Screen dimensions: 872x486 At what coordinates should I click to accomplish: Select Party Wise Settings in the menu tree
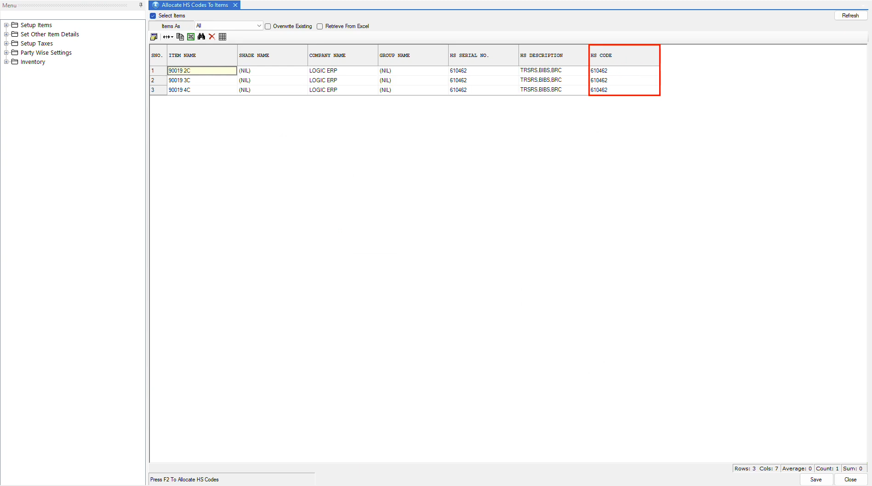tap(46, 53)
